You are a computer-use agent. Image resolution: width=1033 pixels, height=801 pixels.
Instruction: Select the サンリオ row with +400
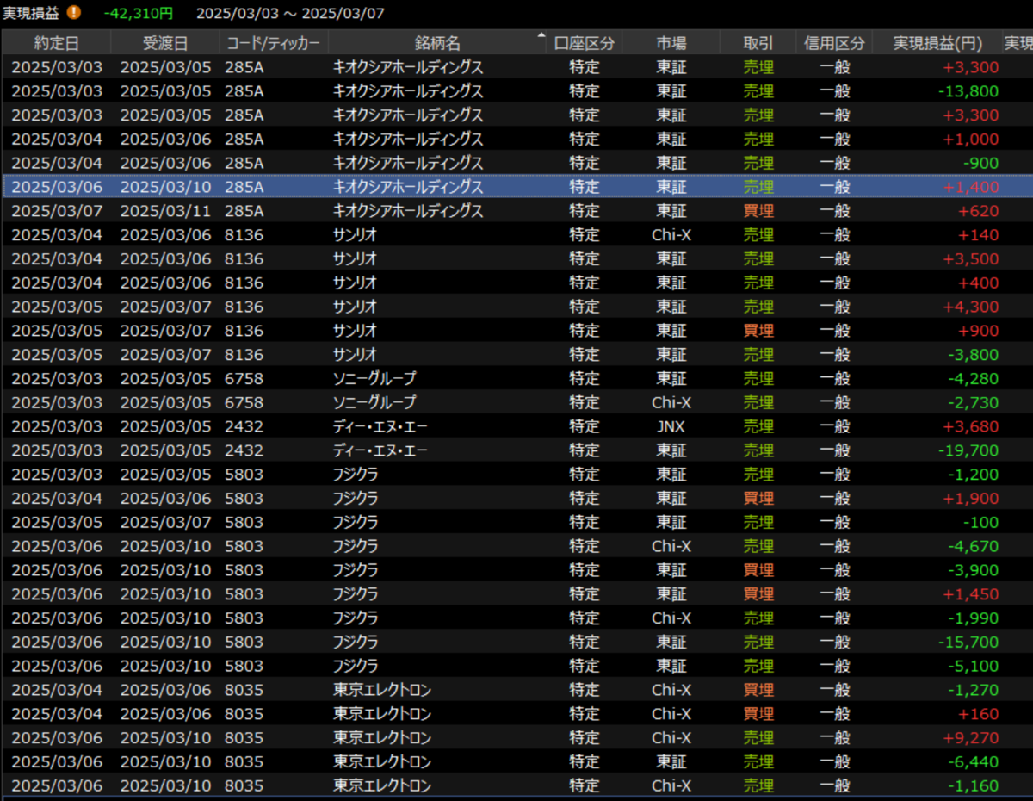coord(516,283)
